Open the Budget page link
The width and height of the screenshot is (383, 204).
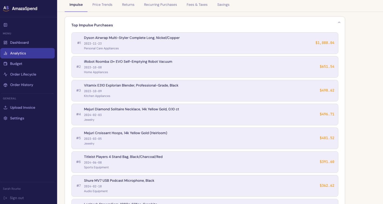[x=27, y=64]
